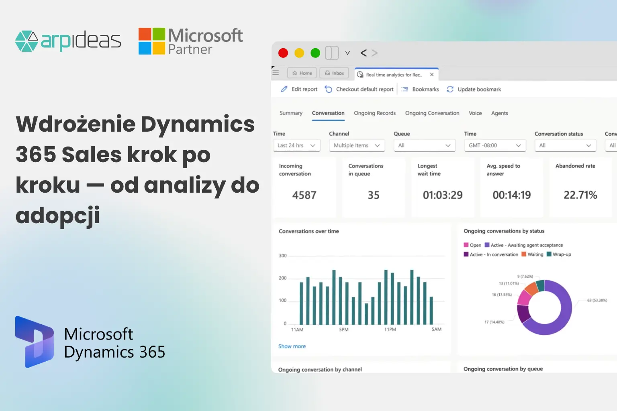
Task: Open the Inbox icon
Action: click(327, 73)
